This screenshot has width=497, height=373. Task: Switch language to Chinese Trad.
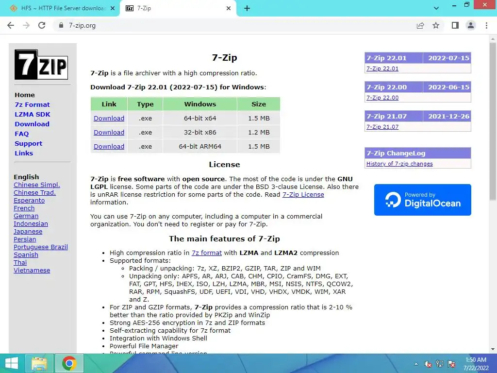34,192
